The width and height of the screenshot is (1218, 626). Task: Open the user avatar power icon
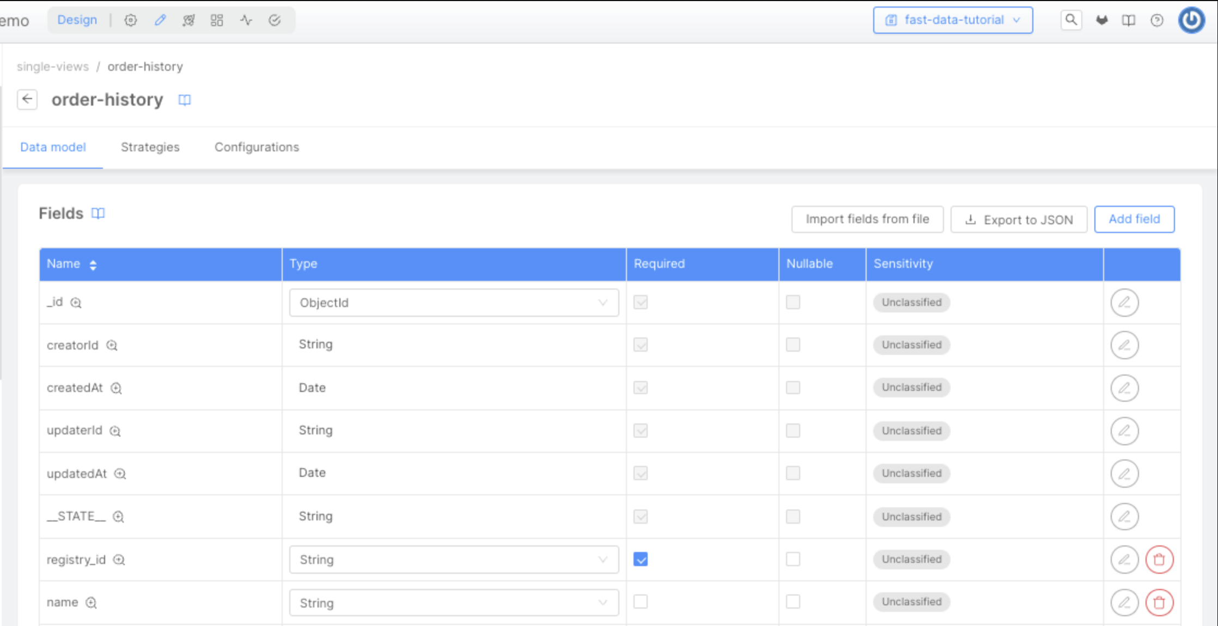pos(1191,20)
